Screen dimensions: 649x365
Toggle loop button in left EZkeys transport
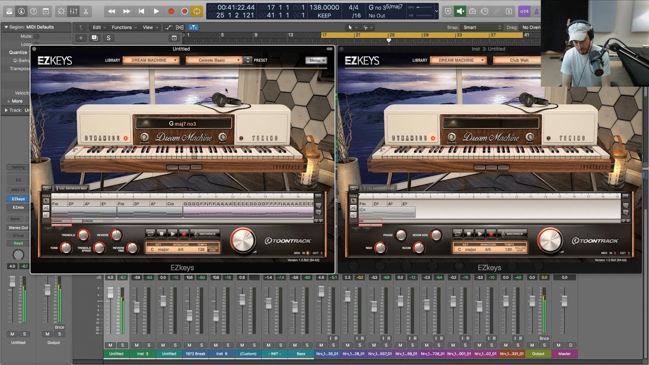(x=150, y=234)
